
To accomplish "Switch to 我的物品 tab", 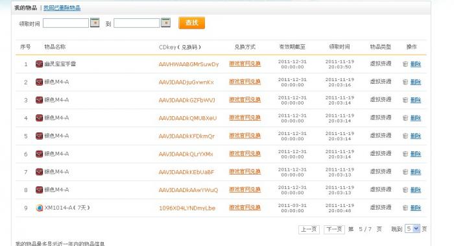I will coord(25,8).
